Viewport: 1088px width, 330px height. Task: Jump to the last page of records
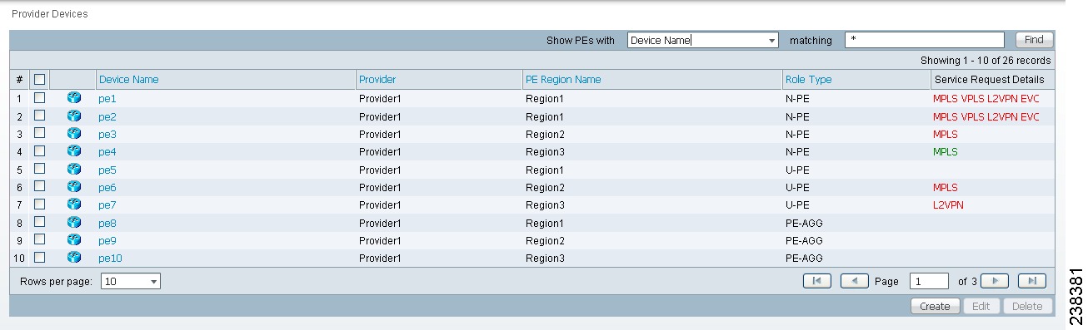tap(1032, 282)
